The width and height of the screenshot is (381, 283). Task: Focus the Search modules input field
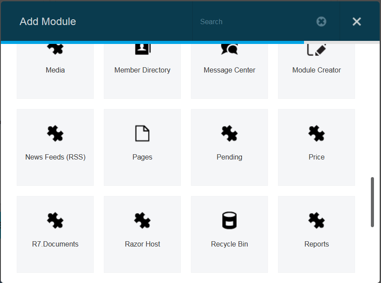click(255, 22)
